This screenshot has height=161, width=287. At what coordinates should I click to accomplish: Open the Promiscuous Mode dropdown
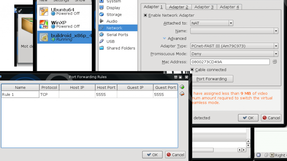tap(234, 54)
